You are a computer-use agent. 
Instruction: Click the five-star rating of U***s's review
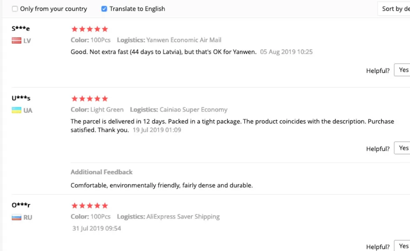(89, 99)
